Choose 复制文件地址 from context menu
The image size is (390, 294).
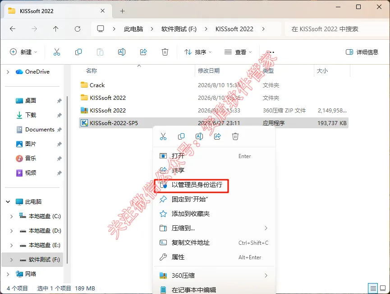215,243
